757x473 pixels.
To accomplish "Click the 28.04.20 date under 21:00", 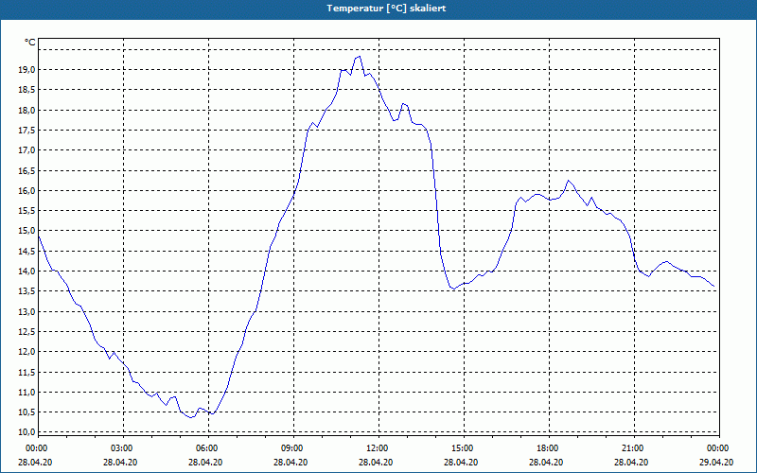I will click(631, 462).
